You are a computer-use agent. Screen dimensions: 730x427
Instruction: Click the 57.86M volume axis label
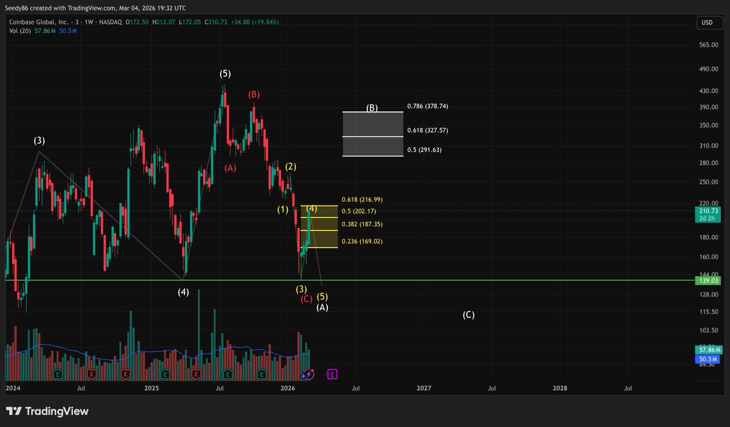(x=709, y=350)
